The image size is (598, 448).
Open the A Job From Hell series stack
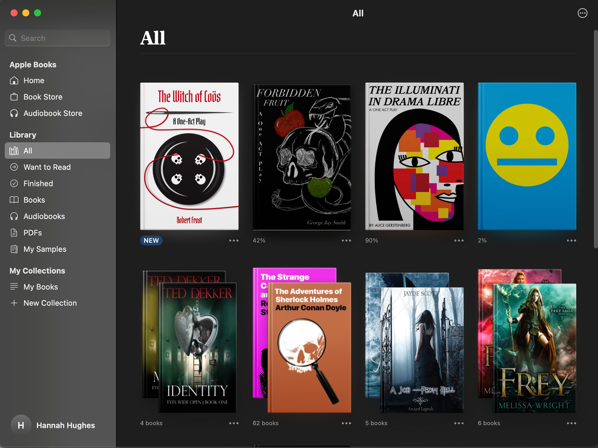[414, 343]
